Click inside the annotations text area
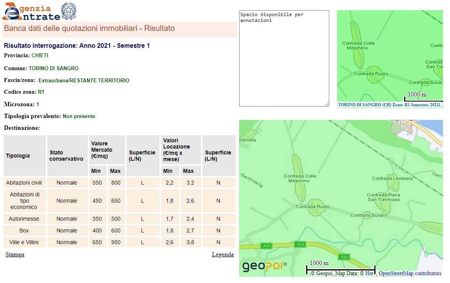450x283 pixels. [284, 59]
